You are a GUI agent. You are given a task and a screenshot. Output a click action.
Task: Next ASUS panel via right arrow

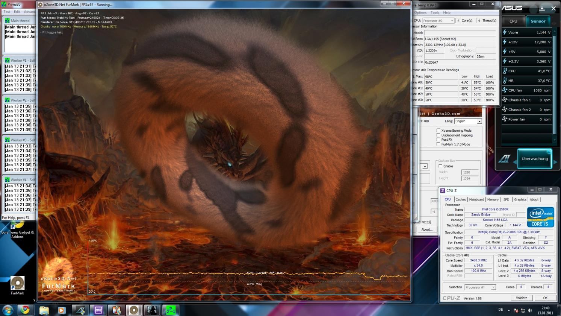(x=555, y=162)
